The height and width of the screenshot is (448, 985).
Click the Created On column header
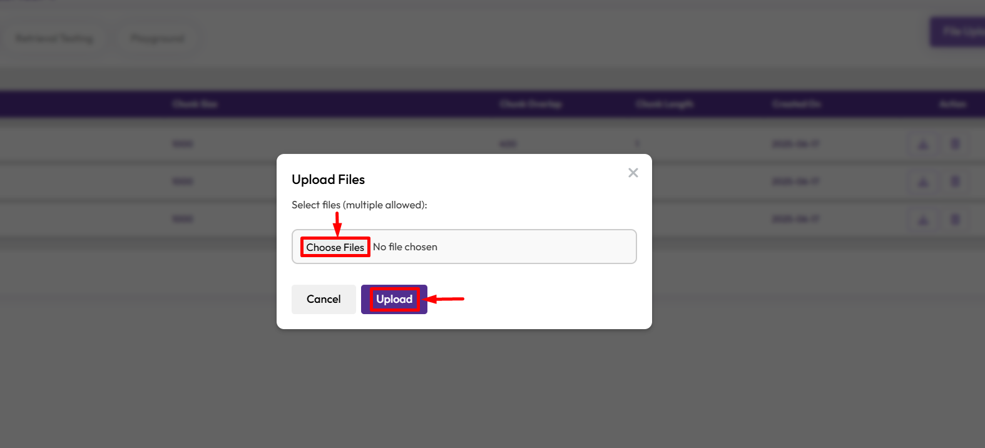tap(796, 104)
